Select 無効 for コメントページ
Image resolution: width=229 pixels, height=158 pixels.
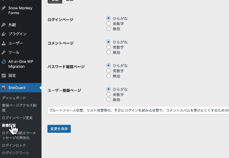pyautogui.click(x=108, y=52)
